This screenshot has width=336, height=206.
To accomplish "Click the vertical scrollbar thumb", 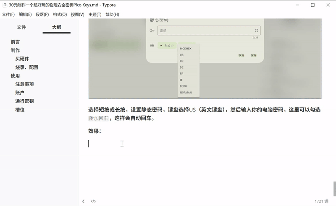I will [x=334, y=188].
